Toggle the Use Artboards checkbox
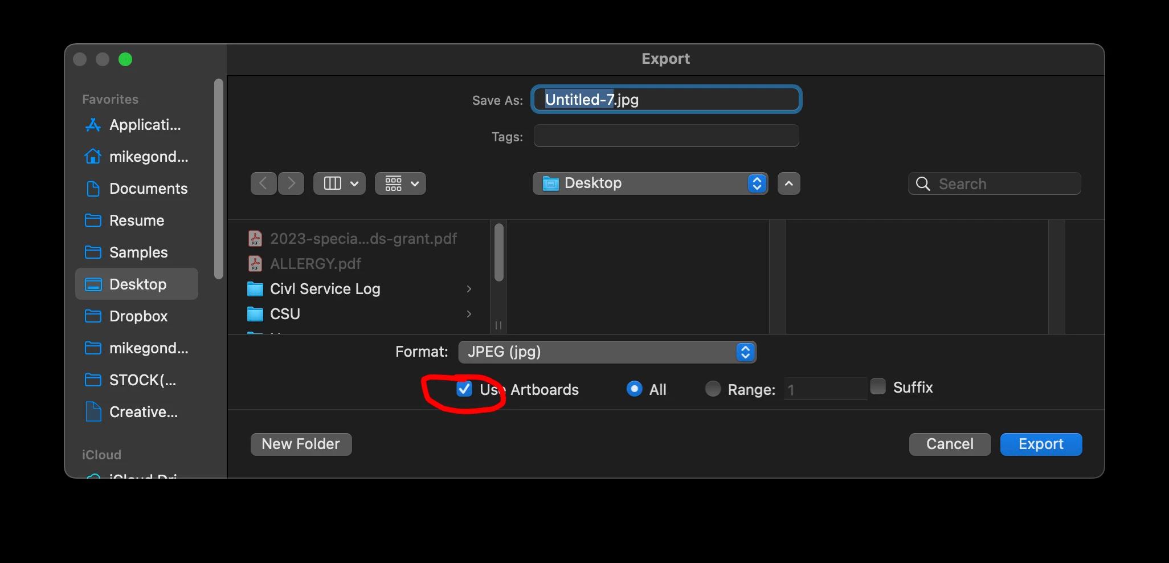 pyautogui.click(x=464, y=389)
